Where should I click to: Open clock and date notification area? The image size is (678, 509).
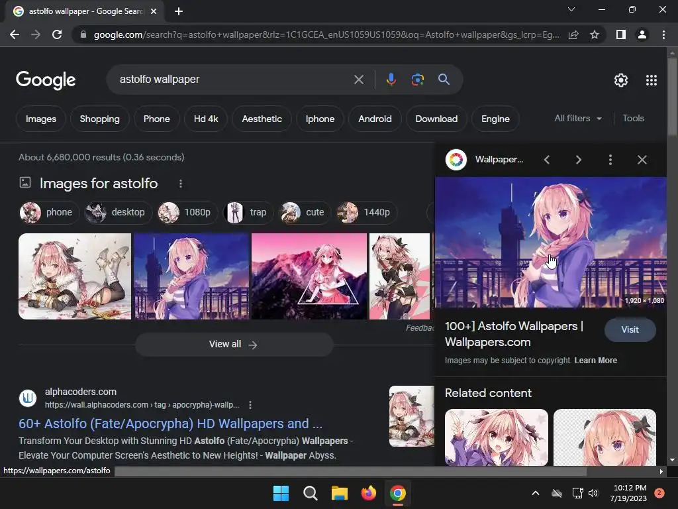pos(629,493)
